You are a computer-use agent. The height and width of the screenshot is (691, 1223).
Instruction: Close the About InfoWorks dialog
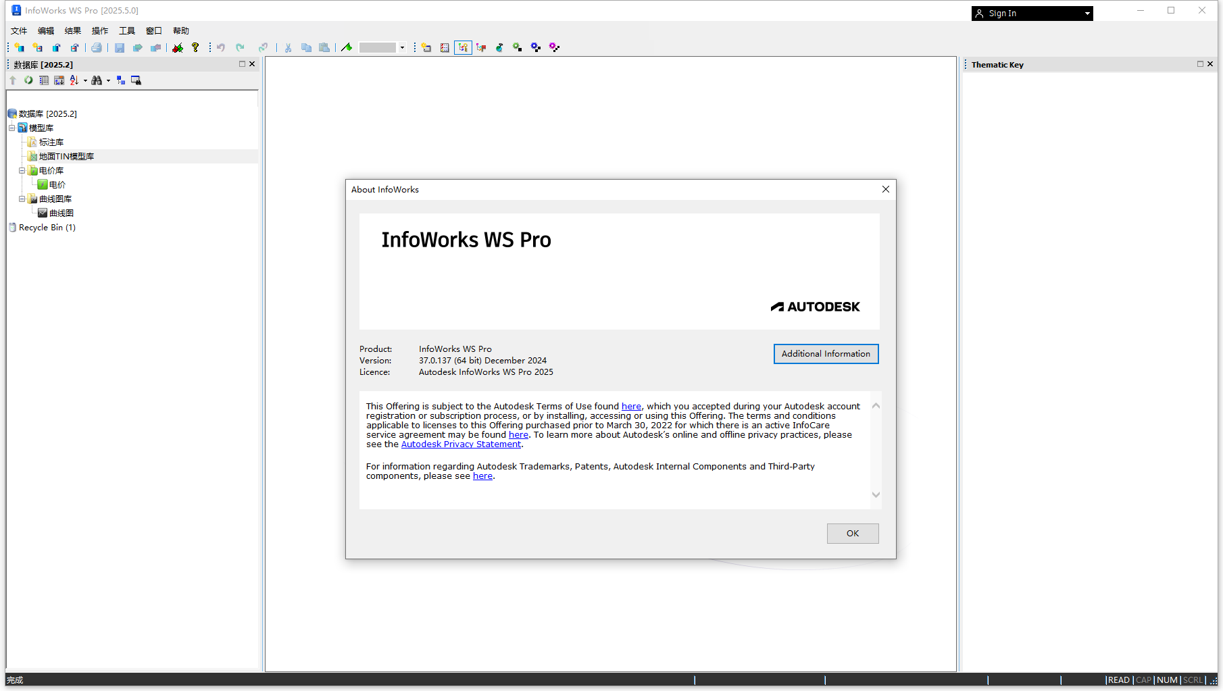[x=885, y=189]
